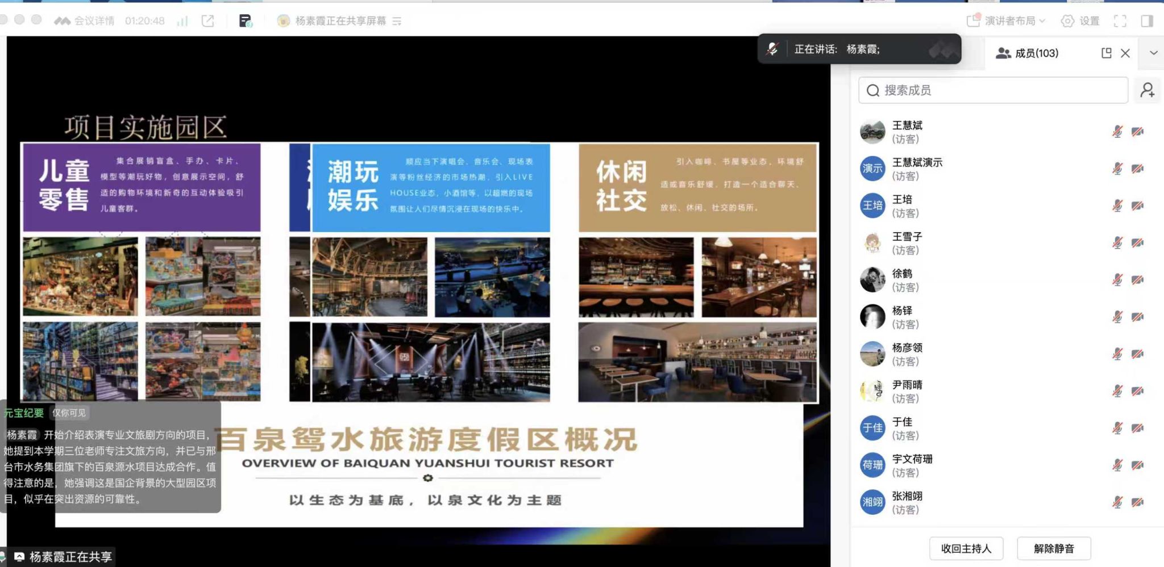Click the 元宝纪要 panel title
The height and width of the screenshot is (567, 1164).
coord(24,413)
